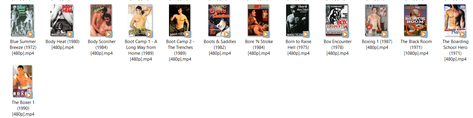Click the Body Heat (1980) file thumbnail
473x118 pixels.
(x=62, y=20)
